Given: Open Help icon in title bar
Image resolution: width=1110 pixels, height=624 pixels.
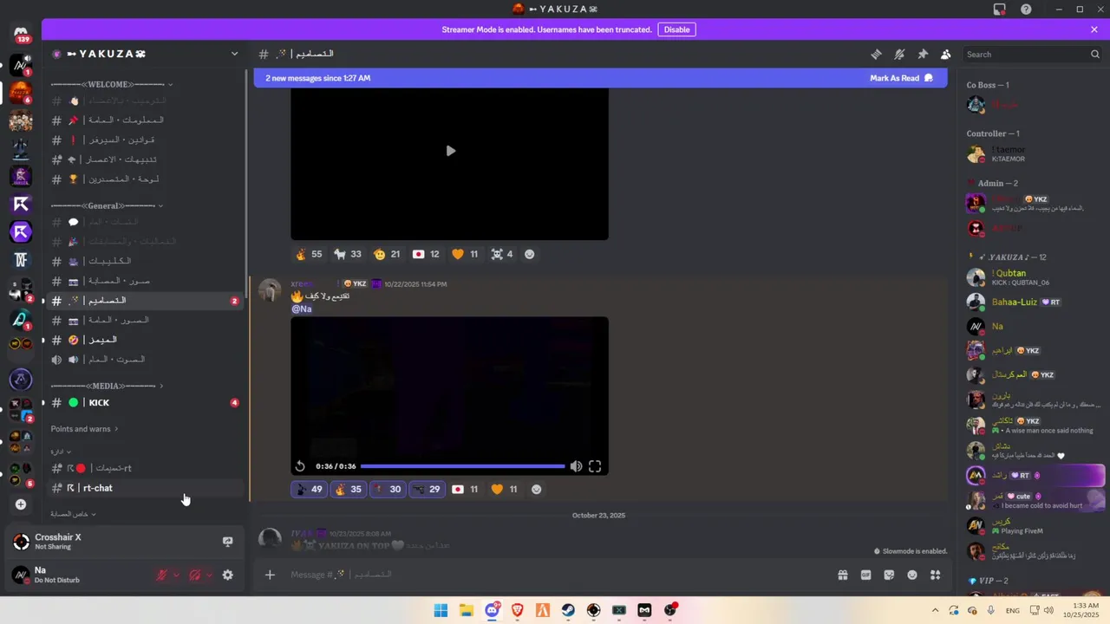Looking at the screenshot, I should pos(1026,10).
